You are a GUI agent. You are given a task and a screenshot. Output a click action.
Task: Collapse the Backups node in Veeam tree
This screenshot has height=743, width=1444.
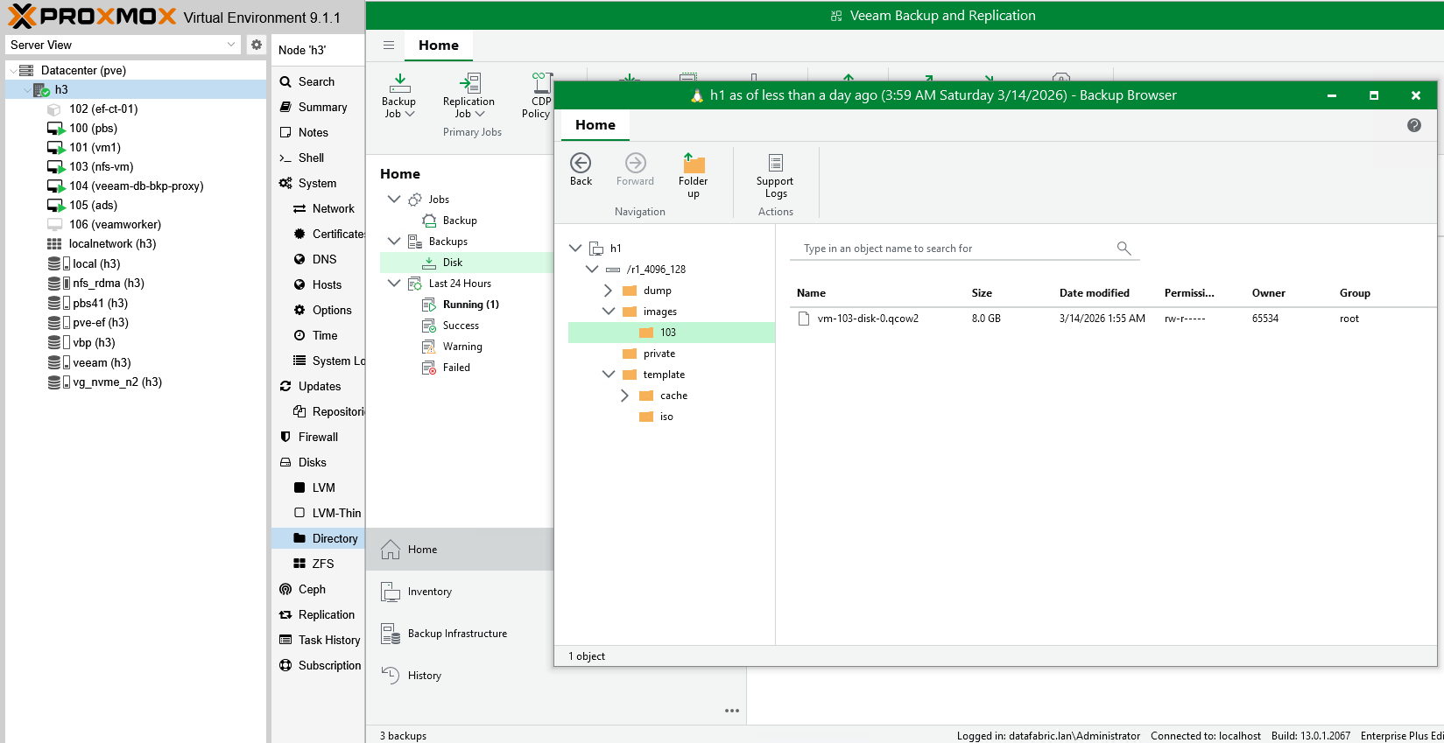tap(394, 242)
